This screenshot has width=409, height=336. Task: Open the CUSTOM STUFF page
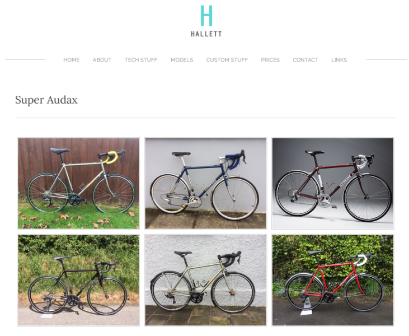click(227, 60)
